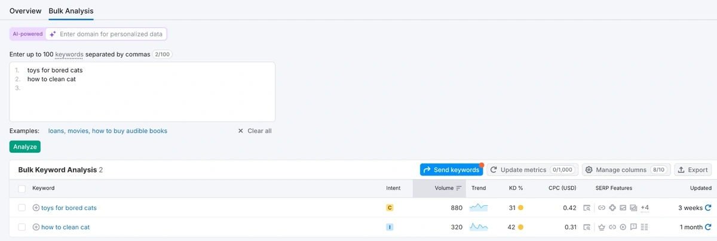The width and height of the screenshot is (717, 241).
Task: Sort by the Intent column header
Action: click(393, 188)
